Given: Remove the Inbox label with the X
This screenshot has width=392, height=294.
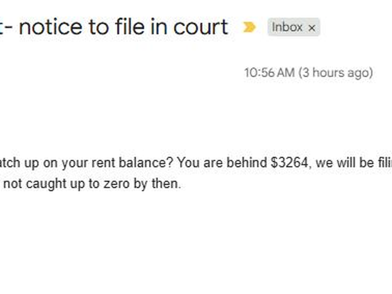Looking at the screenshot, I should pyautogui.click(x=312, y=28).
